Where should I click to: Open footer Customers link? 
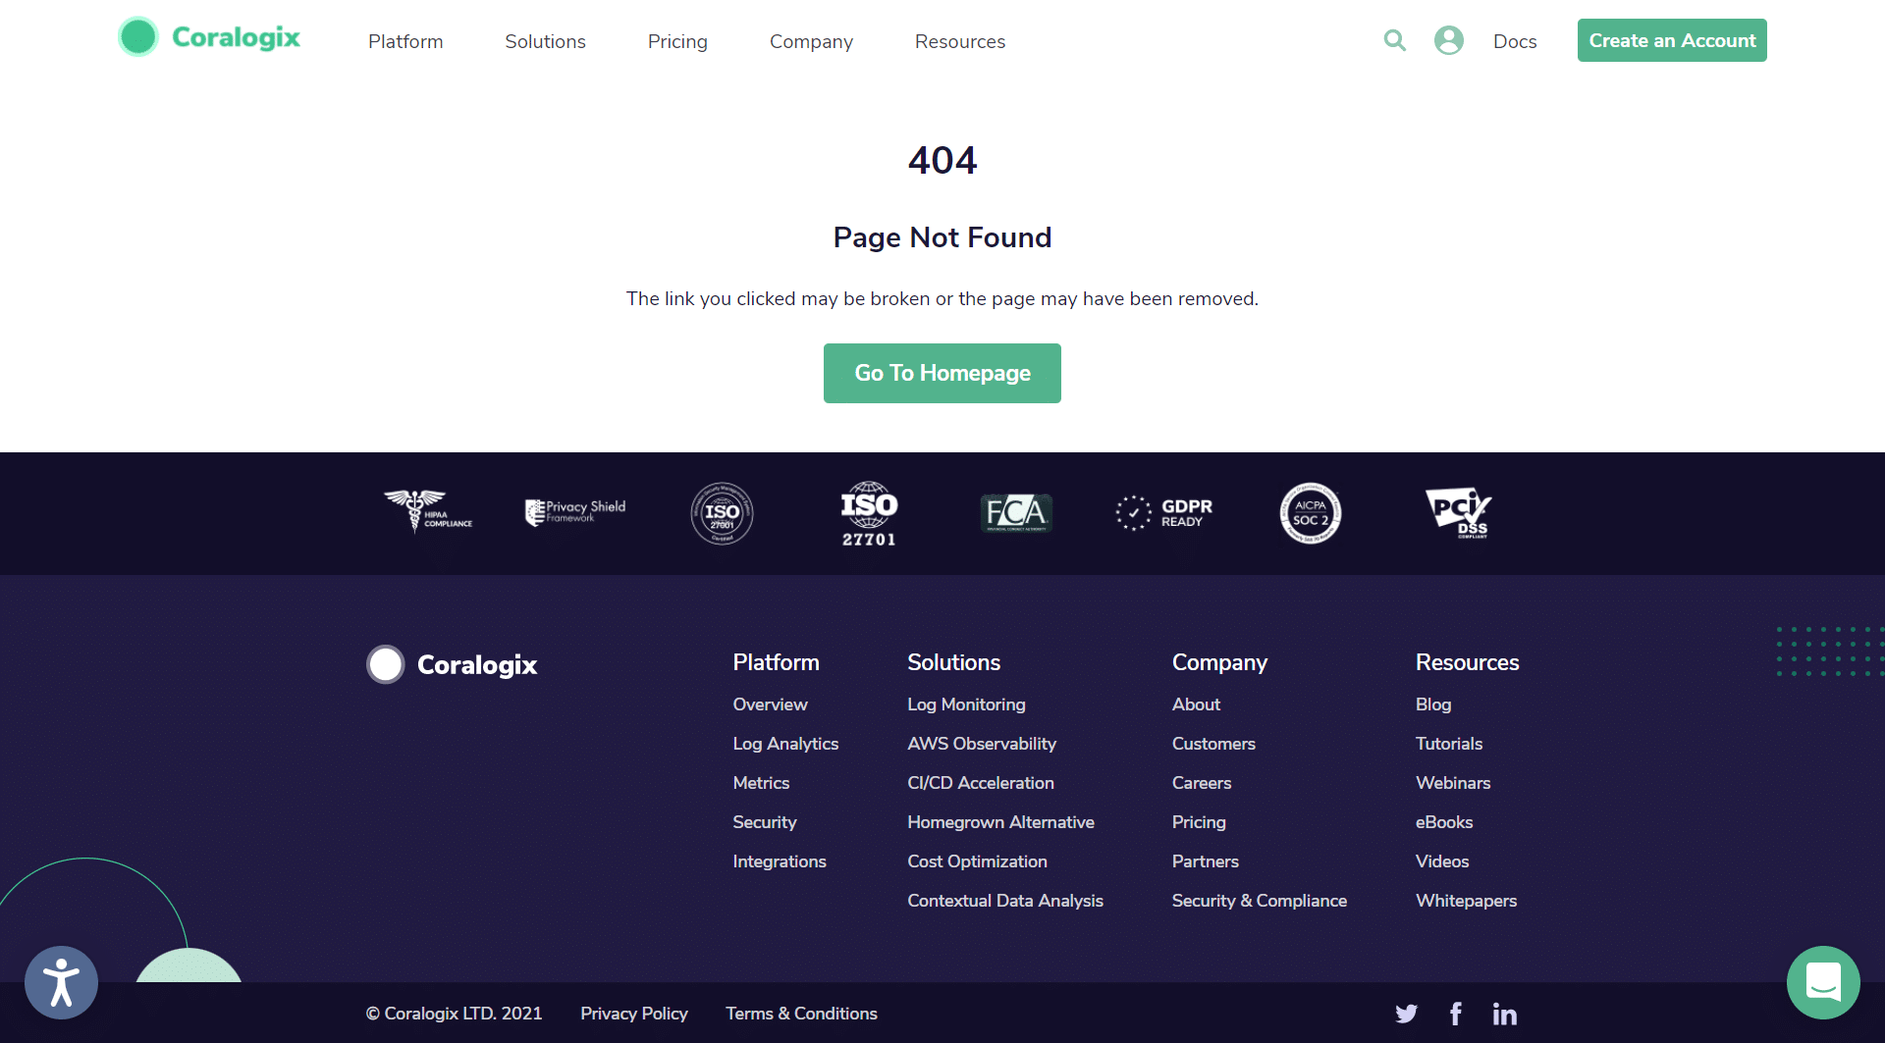1213,744
